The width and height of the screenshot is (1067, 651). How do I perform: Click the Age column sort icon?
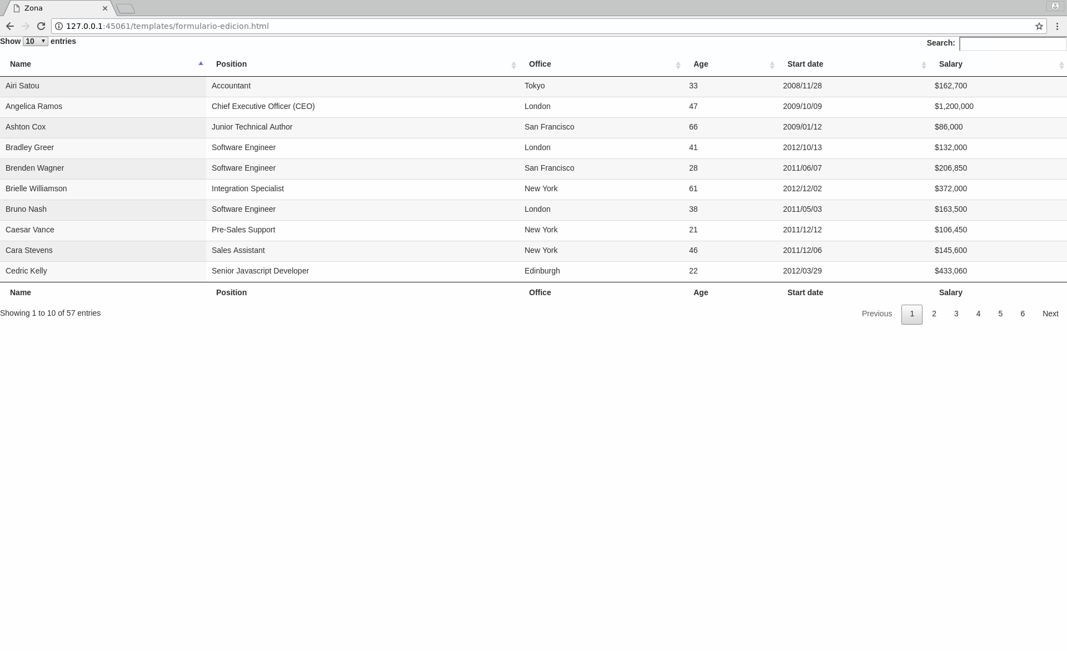[x=771, y=64]
